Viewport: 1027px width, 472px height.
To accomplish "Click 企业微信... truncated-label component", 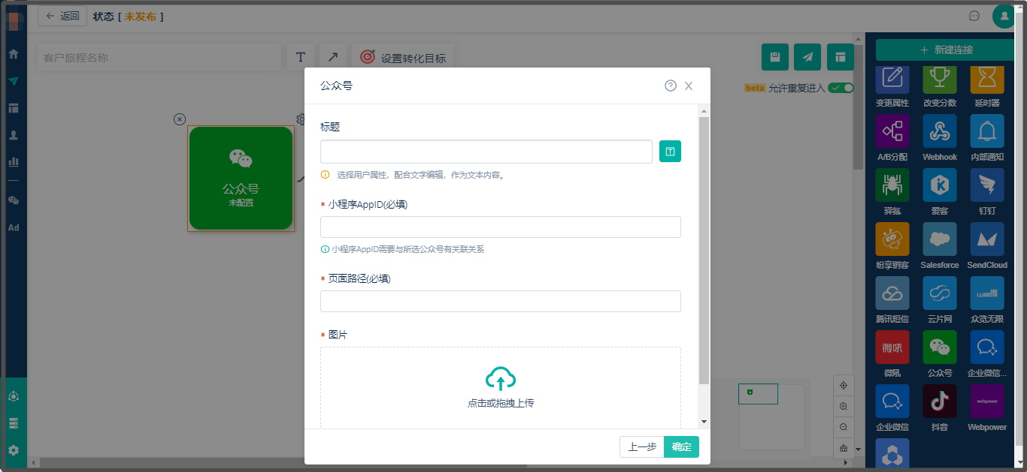I will tap(987, 347).
